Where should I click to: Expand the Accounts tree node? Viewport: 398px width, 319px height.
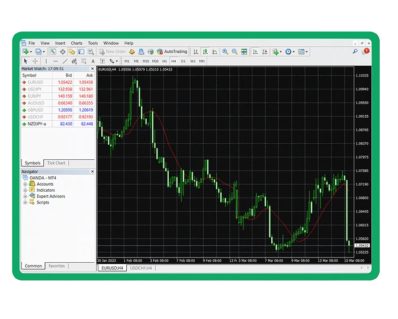tap(25, 184)
